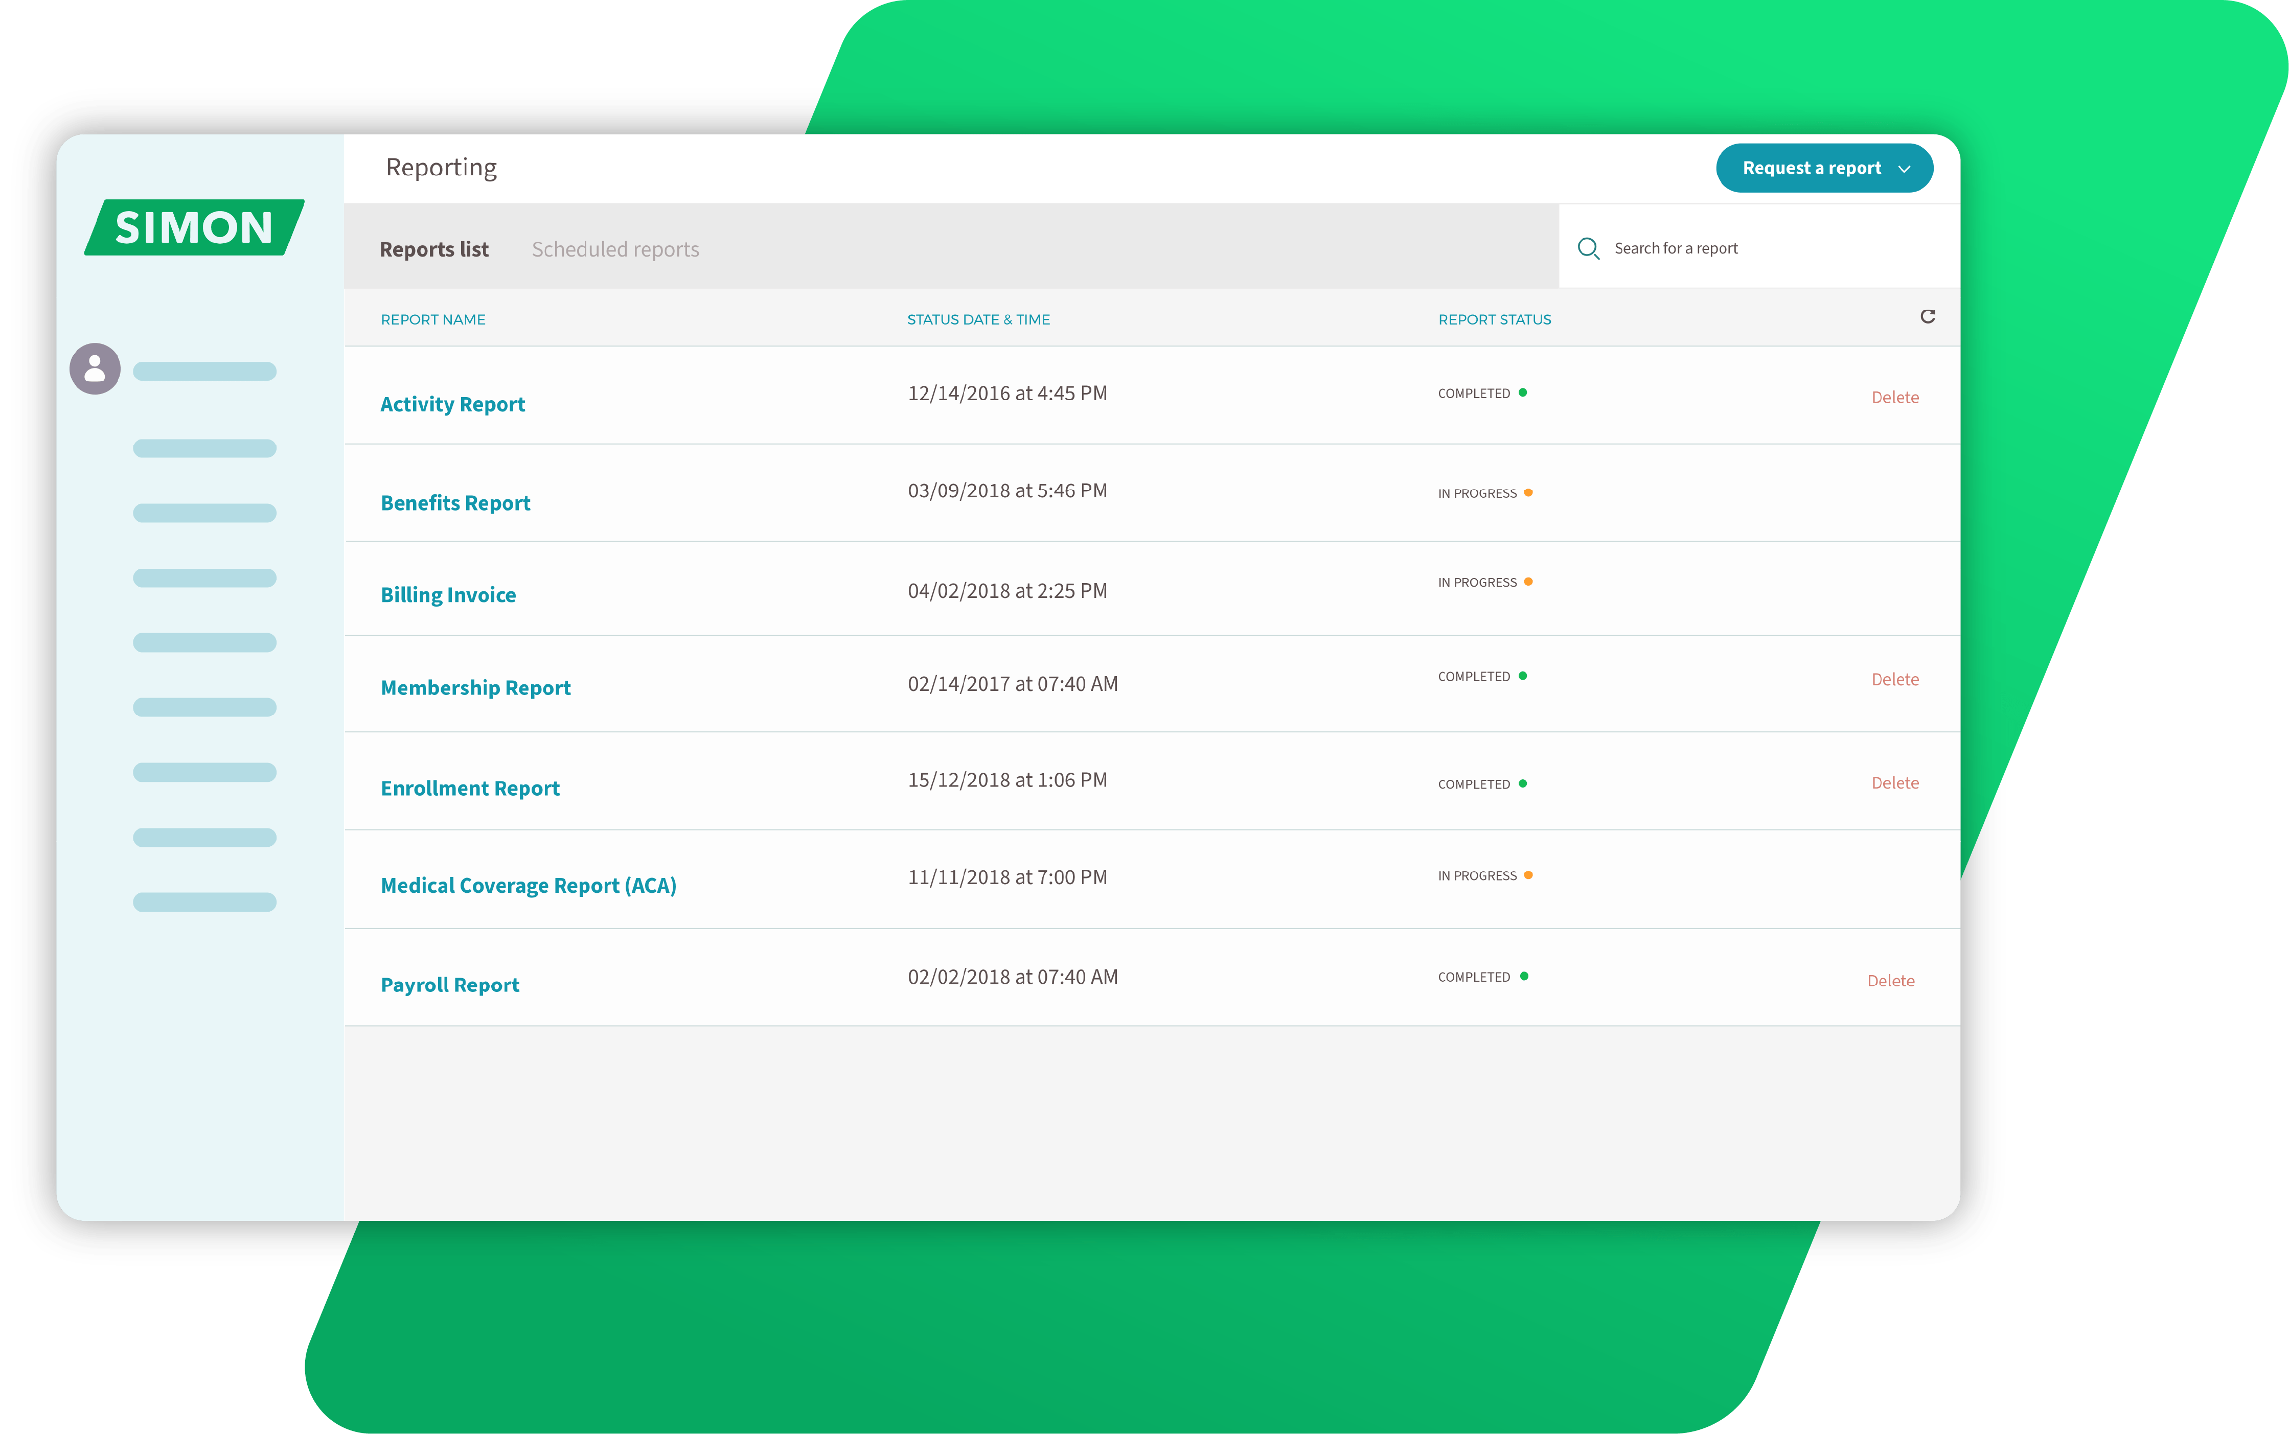Delete the Enrollment Report
This screenshot has height=1434, width=2289.
pos(1894,782)
